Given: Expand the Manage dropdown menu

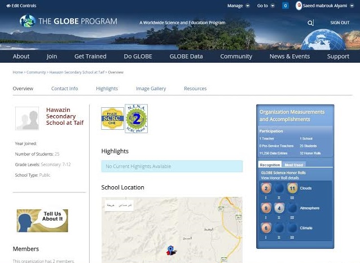Looking at the screenshot, I should coord(238,6).
